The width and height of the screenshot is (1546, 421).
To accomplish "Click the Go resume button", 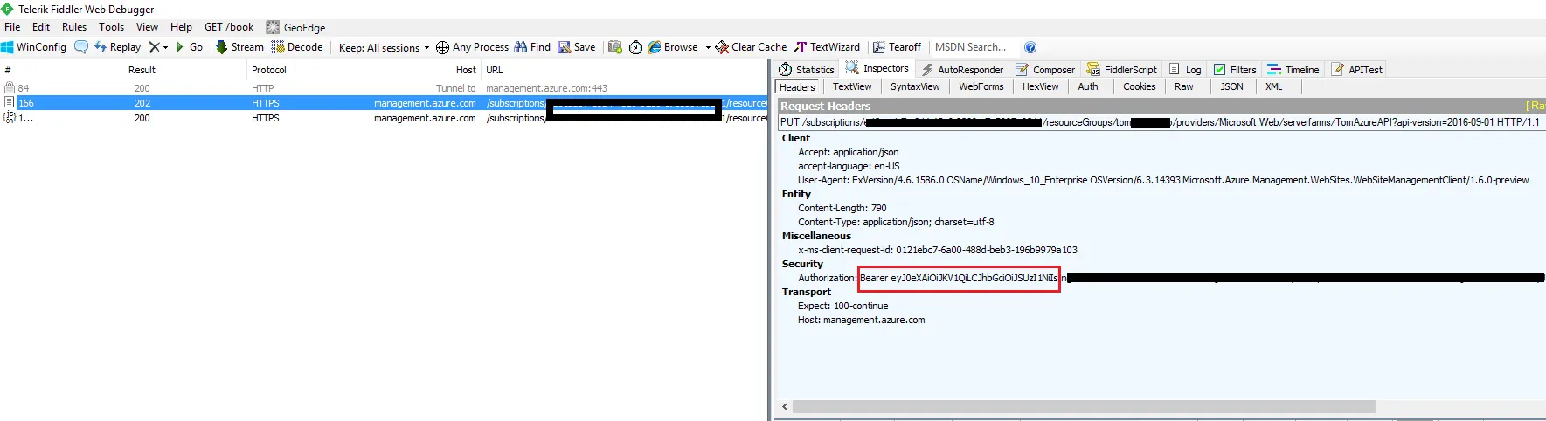I will tap(190, 47).
